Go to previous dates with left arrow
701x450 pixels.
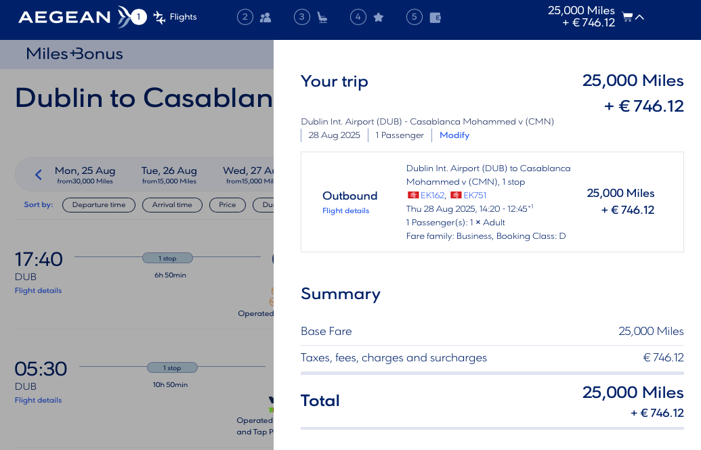click(39, 175)
